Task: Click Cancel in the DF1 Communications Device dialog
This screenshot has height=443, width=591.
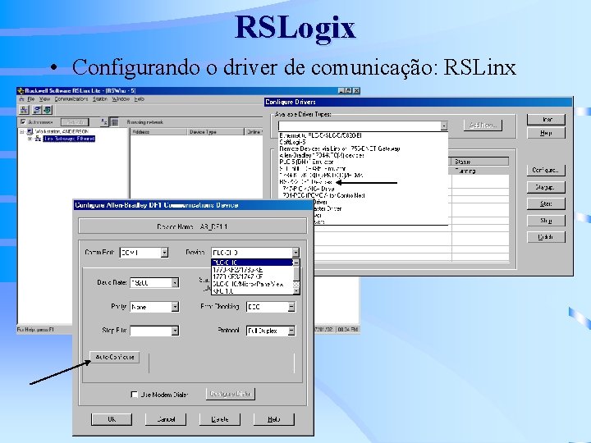Action: pos(166,419)
